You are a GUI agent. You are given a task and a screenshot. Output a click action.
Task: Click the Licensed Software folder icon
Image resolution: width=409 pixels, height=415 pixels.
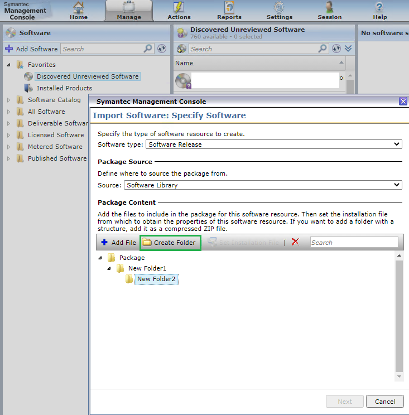tap(20, 135)
